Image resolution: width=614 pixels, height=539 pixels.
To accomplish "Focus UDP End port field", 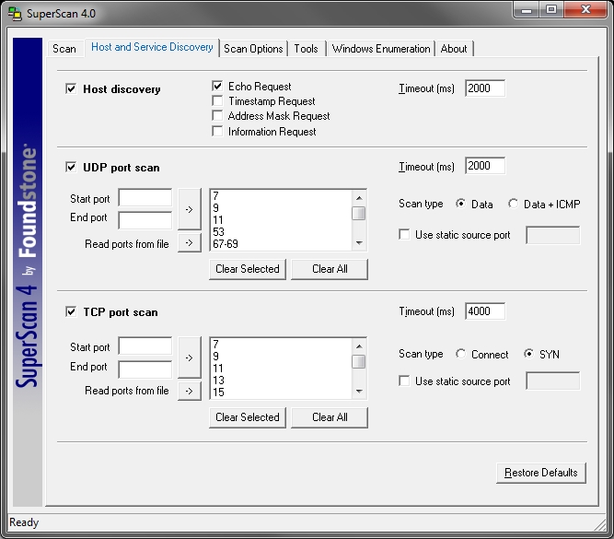I will pos(145,220).
